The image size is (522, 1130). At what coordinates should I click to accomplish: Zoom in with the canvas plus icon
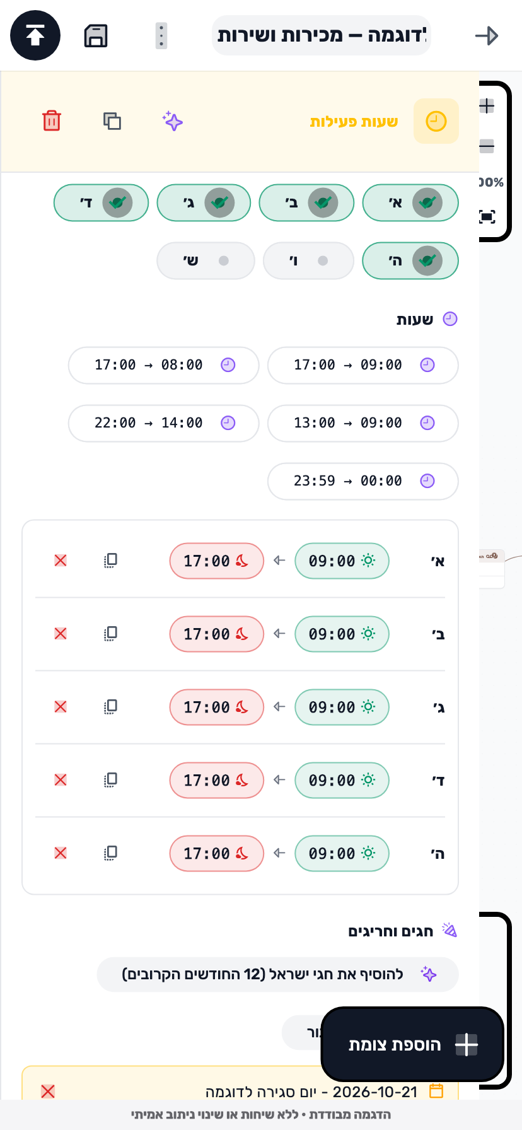pyautogui.click(x=487, y=106)
